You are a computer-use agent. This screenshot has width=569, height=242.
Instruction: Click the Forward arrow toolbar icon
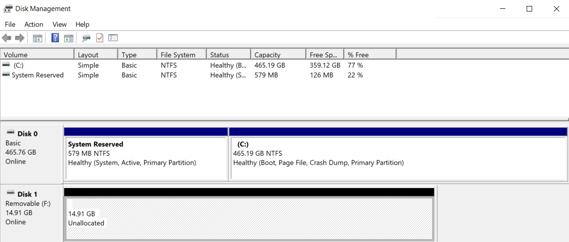click(19, 38)
